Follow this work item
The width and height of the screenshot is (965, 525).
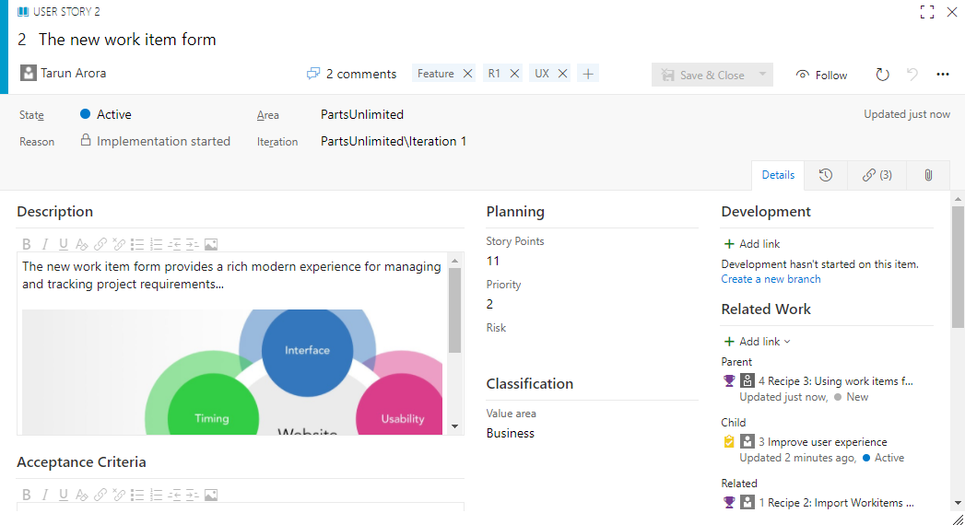click(x=821, y=75)
